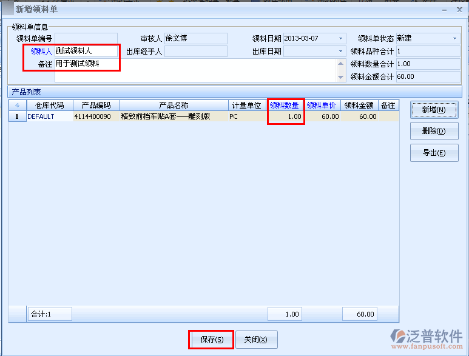Expand the 领料单状态 dropdown
This screenshot has height=356, width=469.
(x=455, y=39)
